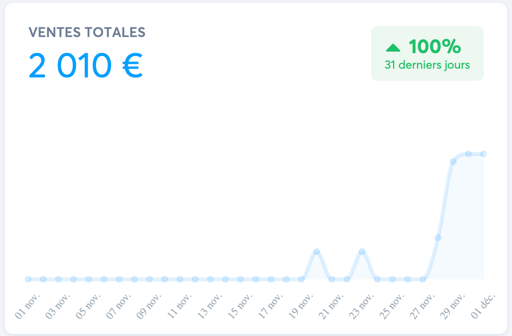Select the data point for 30 nov.
Screen dimensions: 512x336
468,154
